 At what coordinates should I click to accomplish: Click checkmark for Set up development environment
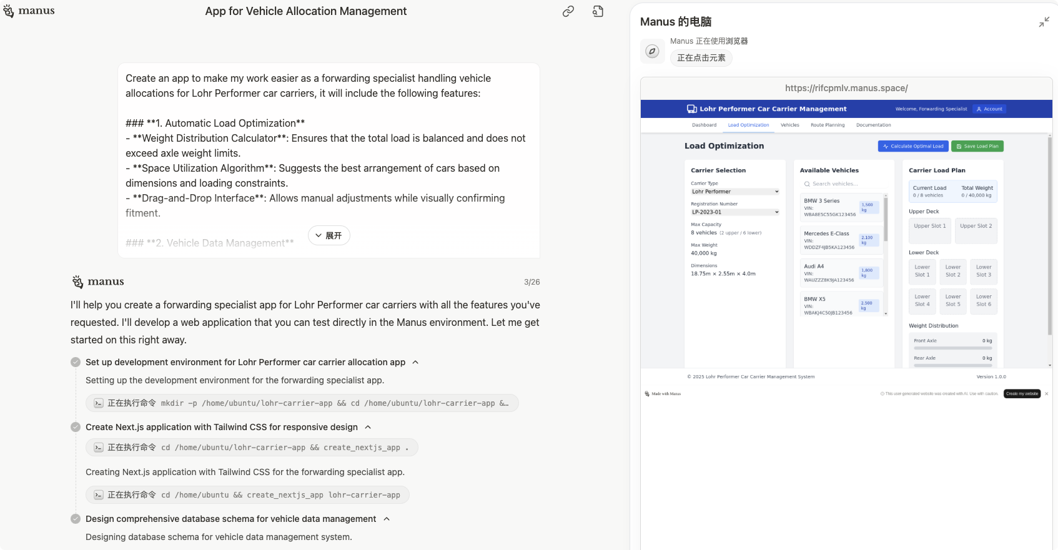(76, 362)
